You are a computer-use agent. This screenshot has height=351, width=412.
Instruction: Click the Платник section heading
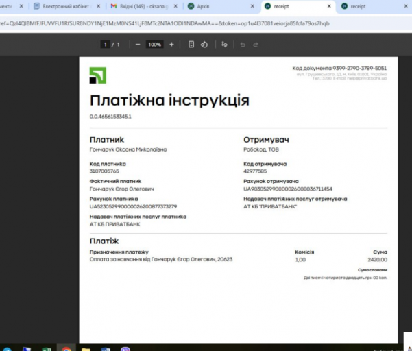tap(107, 140)
